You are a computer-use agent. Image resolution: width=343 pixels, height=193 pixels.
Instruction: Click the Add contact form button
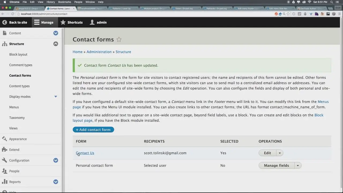[93, 129]
